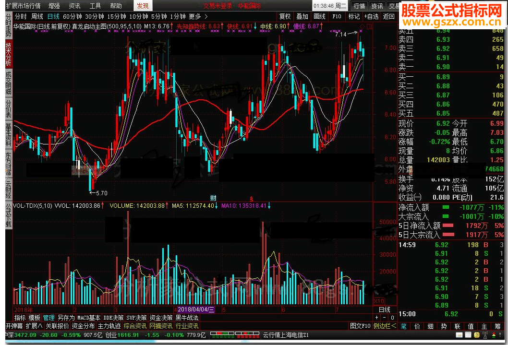
Task: Open the 扩展市场行情 menu
Action: tap(24, 6)
